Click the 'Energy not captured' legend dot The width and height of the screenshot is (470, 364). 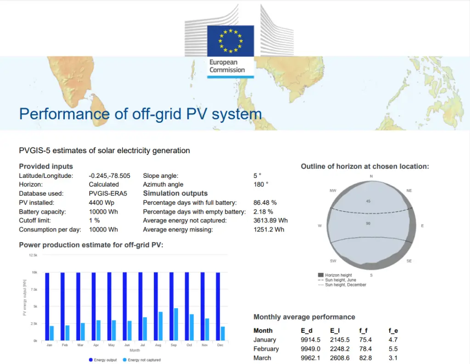coord(125,360)
